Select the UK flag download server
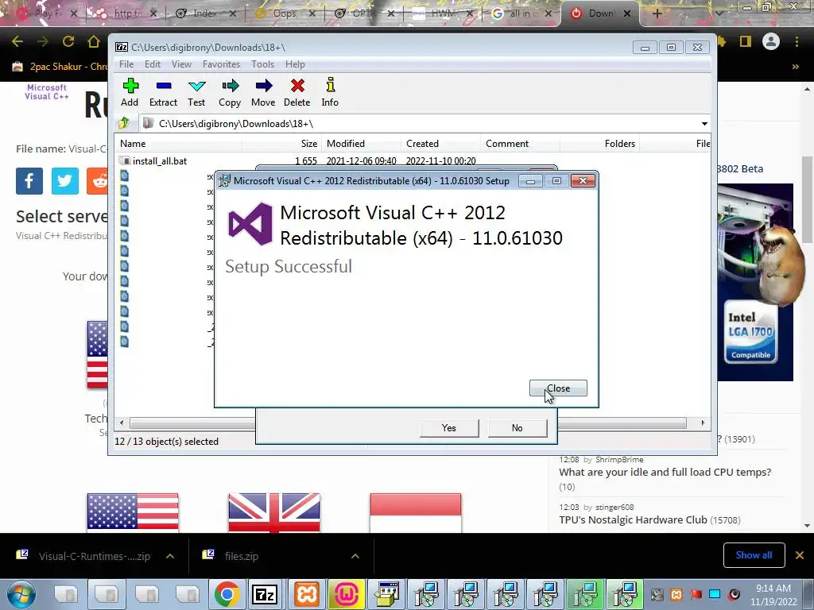Screen dimensions: 814x610 (x=274, y=512)
